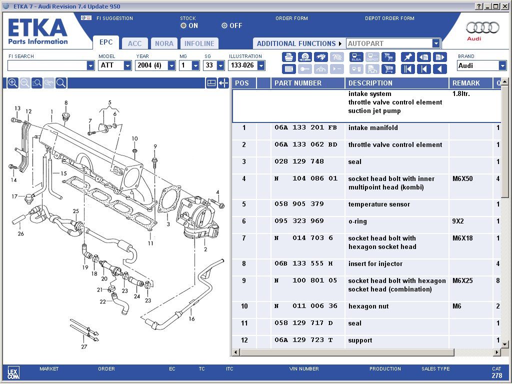The image size is (512, 384).
Task: Click FI SUGGESTION label
Action: click(114, 18)
